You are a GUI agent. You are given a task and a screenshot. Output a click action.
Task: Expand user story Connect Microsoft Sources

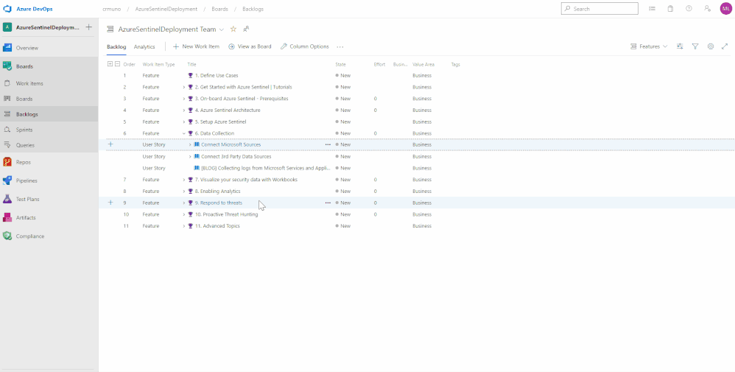190,145
